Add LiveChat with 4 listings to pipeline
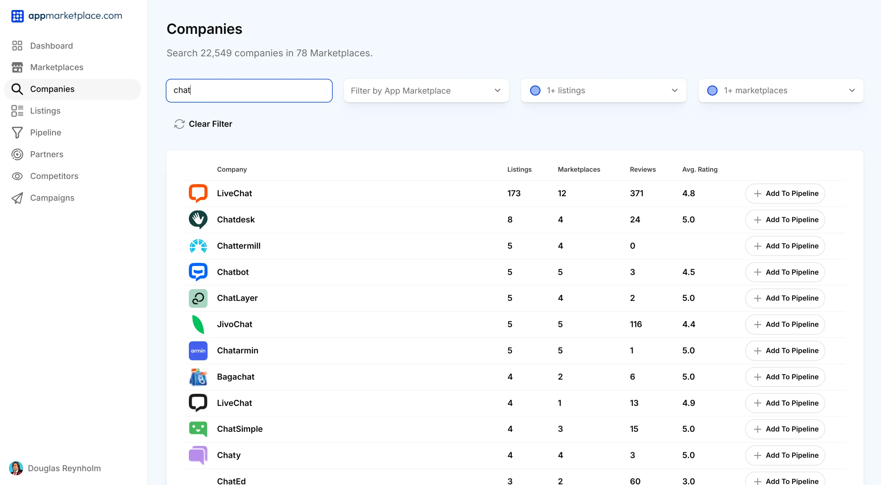The image size is (881, 485). point(785,403)
